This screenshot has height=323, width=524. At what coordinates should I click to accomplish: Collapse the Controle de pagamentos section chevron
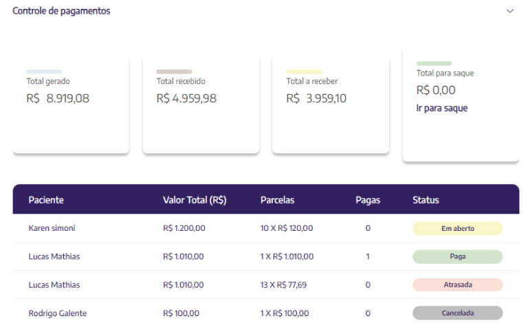click(x=510, y=11)
